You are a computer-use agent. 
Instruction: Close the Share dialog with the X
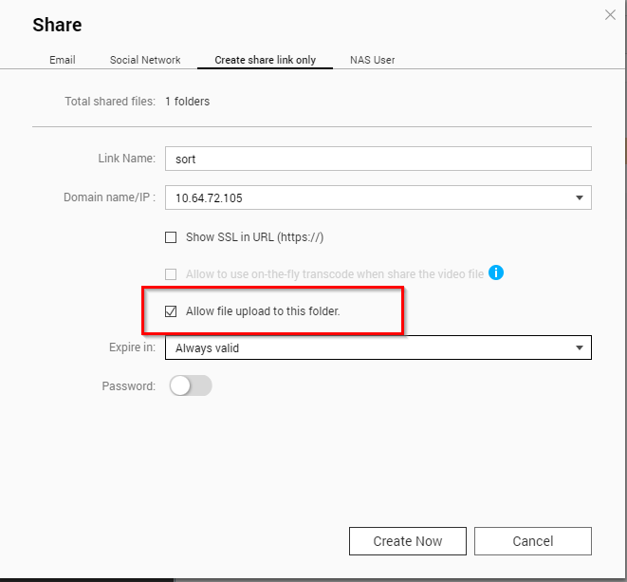610,14
